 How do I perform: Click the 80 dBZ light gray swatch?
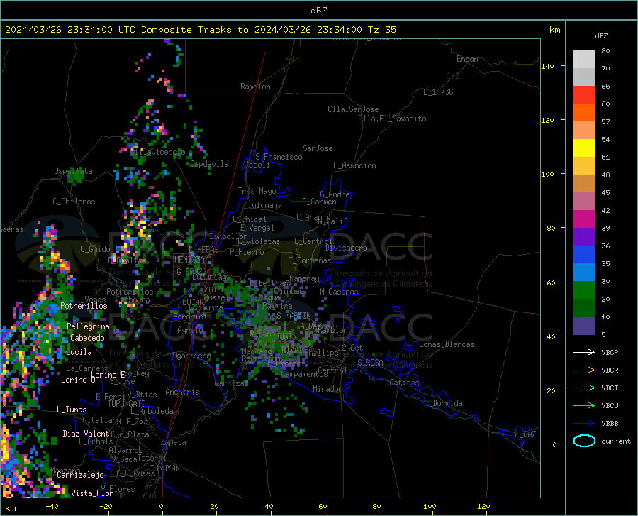pos(584,59)
